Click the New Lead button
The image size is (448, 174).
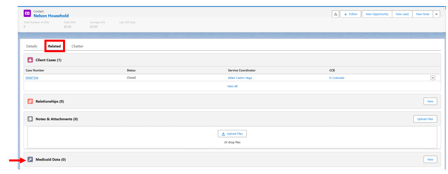(x=402, y=14)
